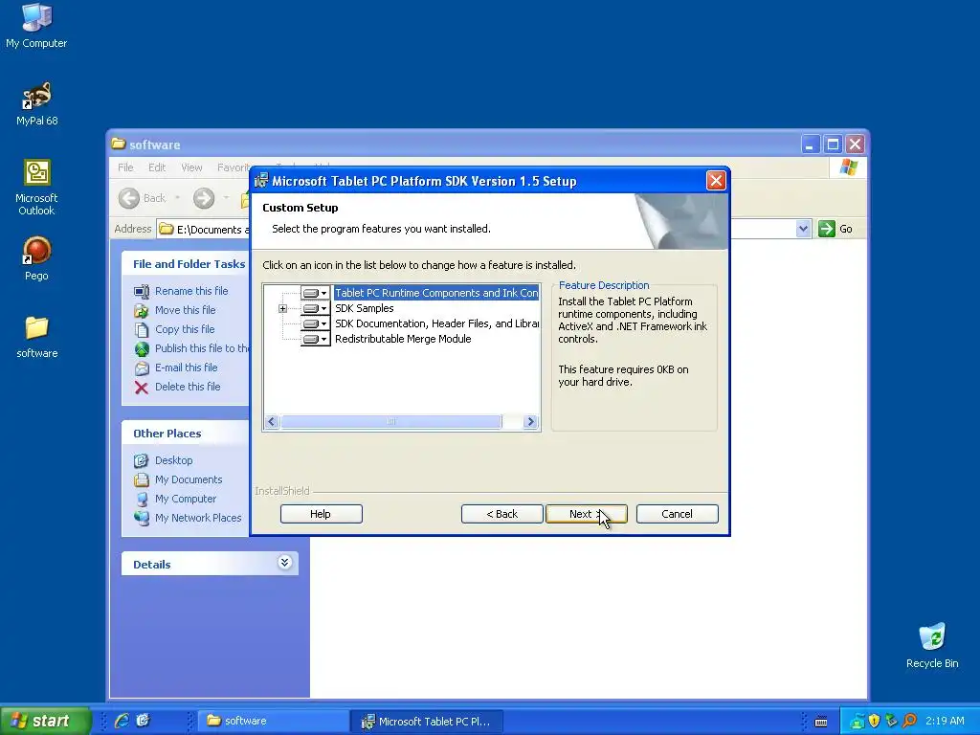This screenshot has width=980, height=735.
Task: Click the My Computer desktop icon
Action: [36, 25]
